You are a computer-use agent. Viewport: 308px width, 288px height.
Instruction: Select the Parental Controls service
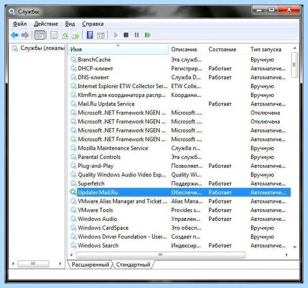tap(180, 157)
